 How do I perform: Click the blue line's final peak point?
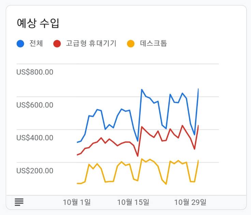tap(198, 89)
